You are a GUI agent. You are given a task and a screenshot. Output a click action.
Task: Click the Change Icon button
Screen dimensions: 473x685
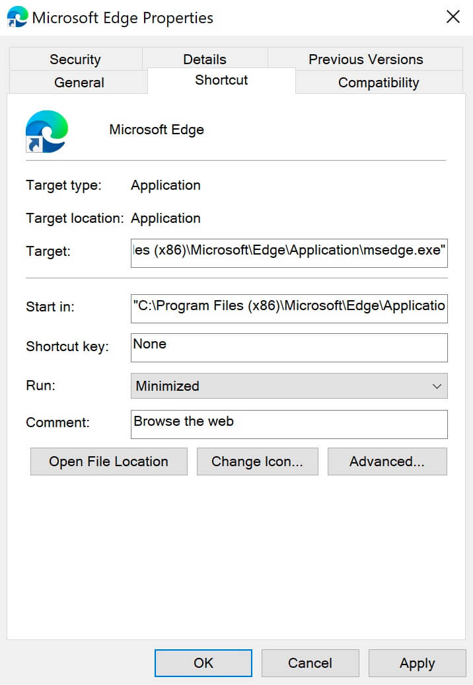pyautogui.click(x=258, y=462)
